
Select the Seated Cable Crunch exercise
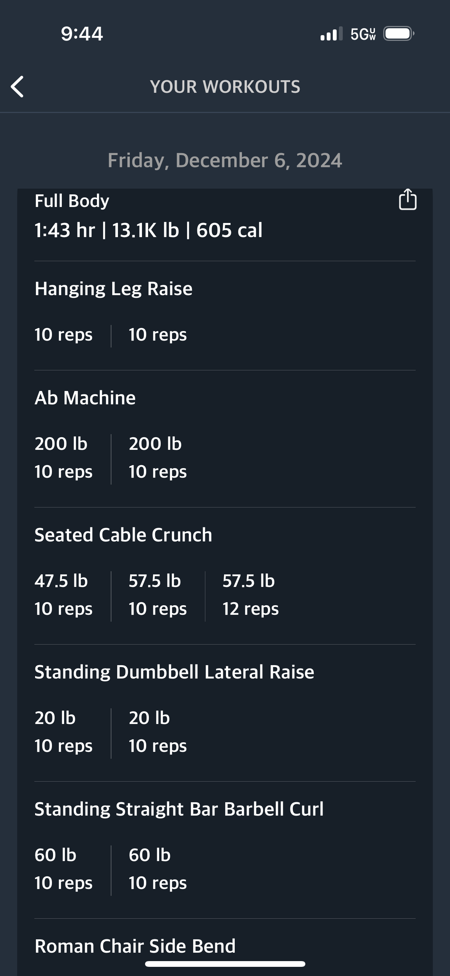[123, 535]
